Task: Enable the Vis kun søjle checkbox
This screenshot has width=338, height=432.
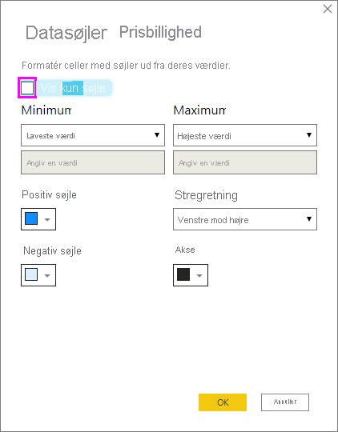Action: pos(27,88)
